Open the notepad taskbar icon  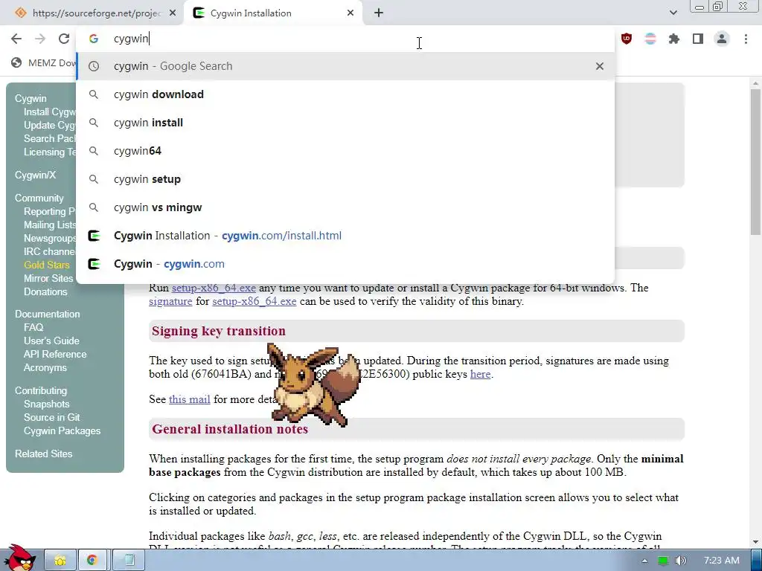tap(128, 561)
